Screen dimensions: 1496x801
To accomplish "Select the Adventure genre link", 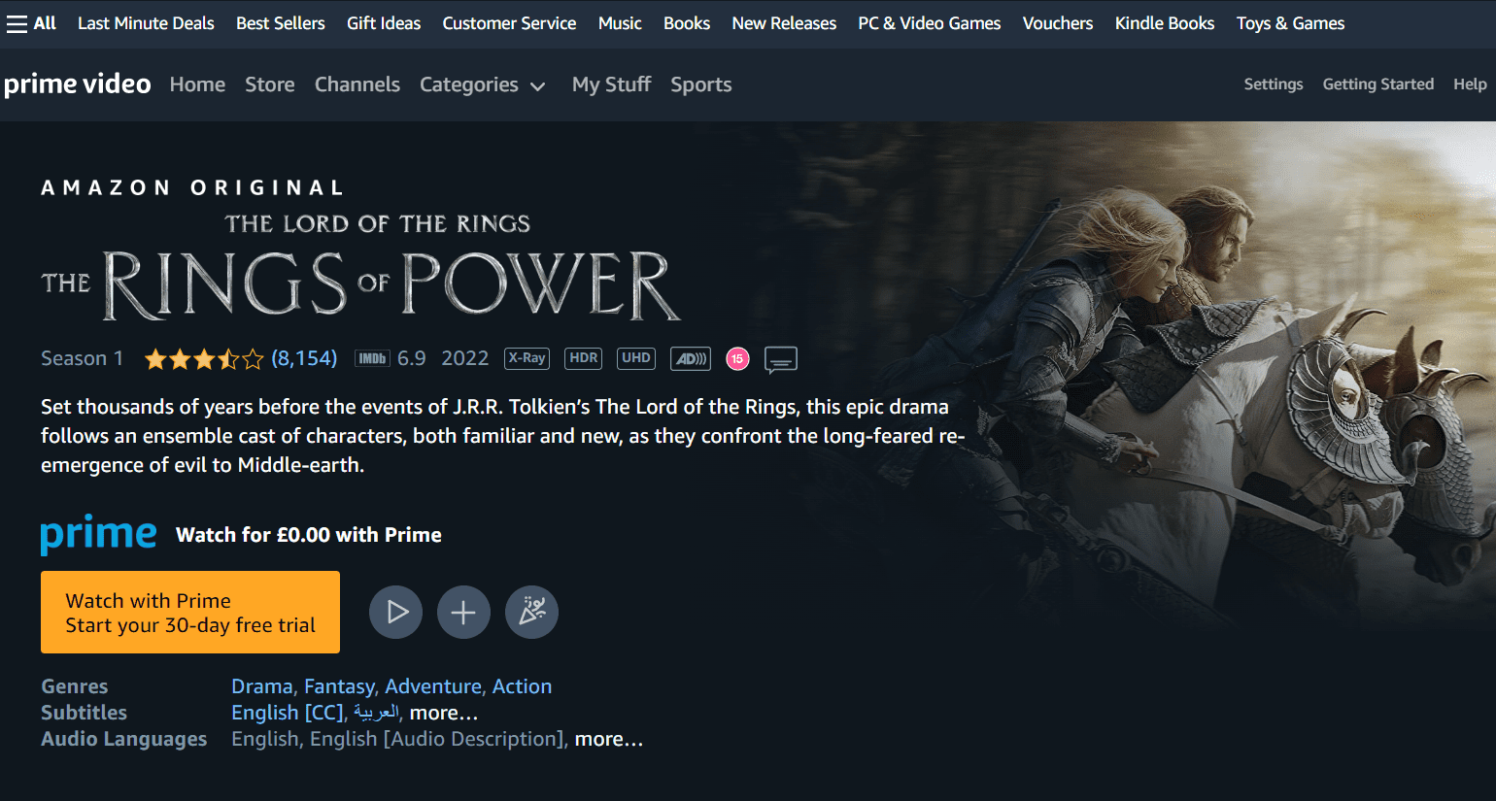I will click(x=433, y=686).
